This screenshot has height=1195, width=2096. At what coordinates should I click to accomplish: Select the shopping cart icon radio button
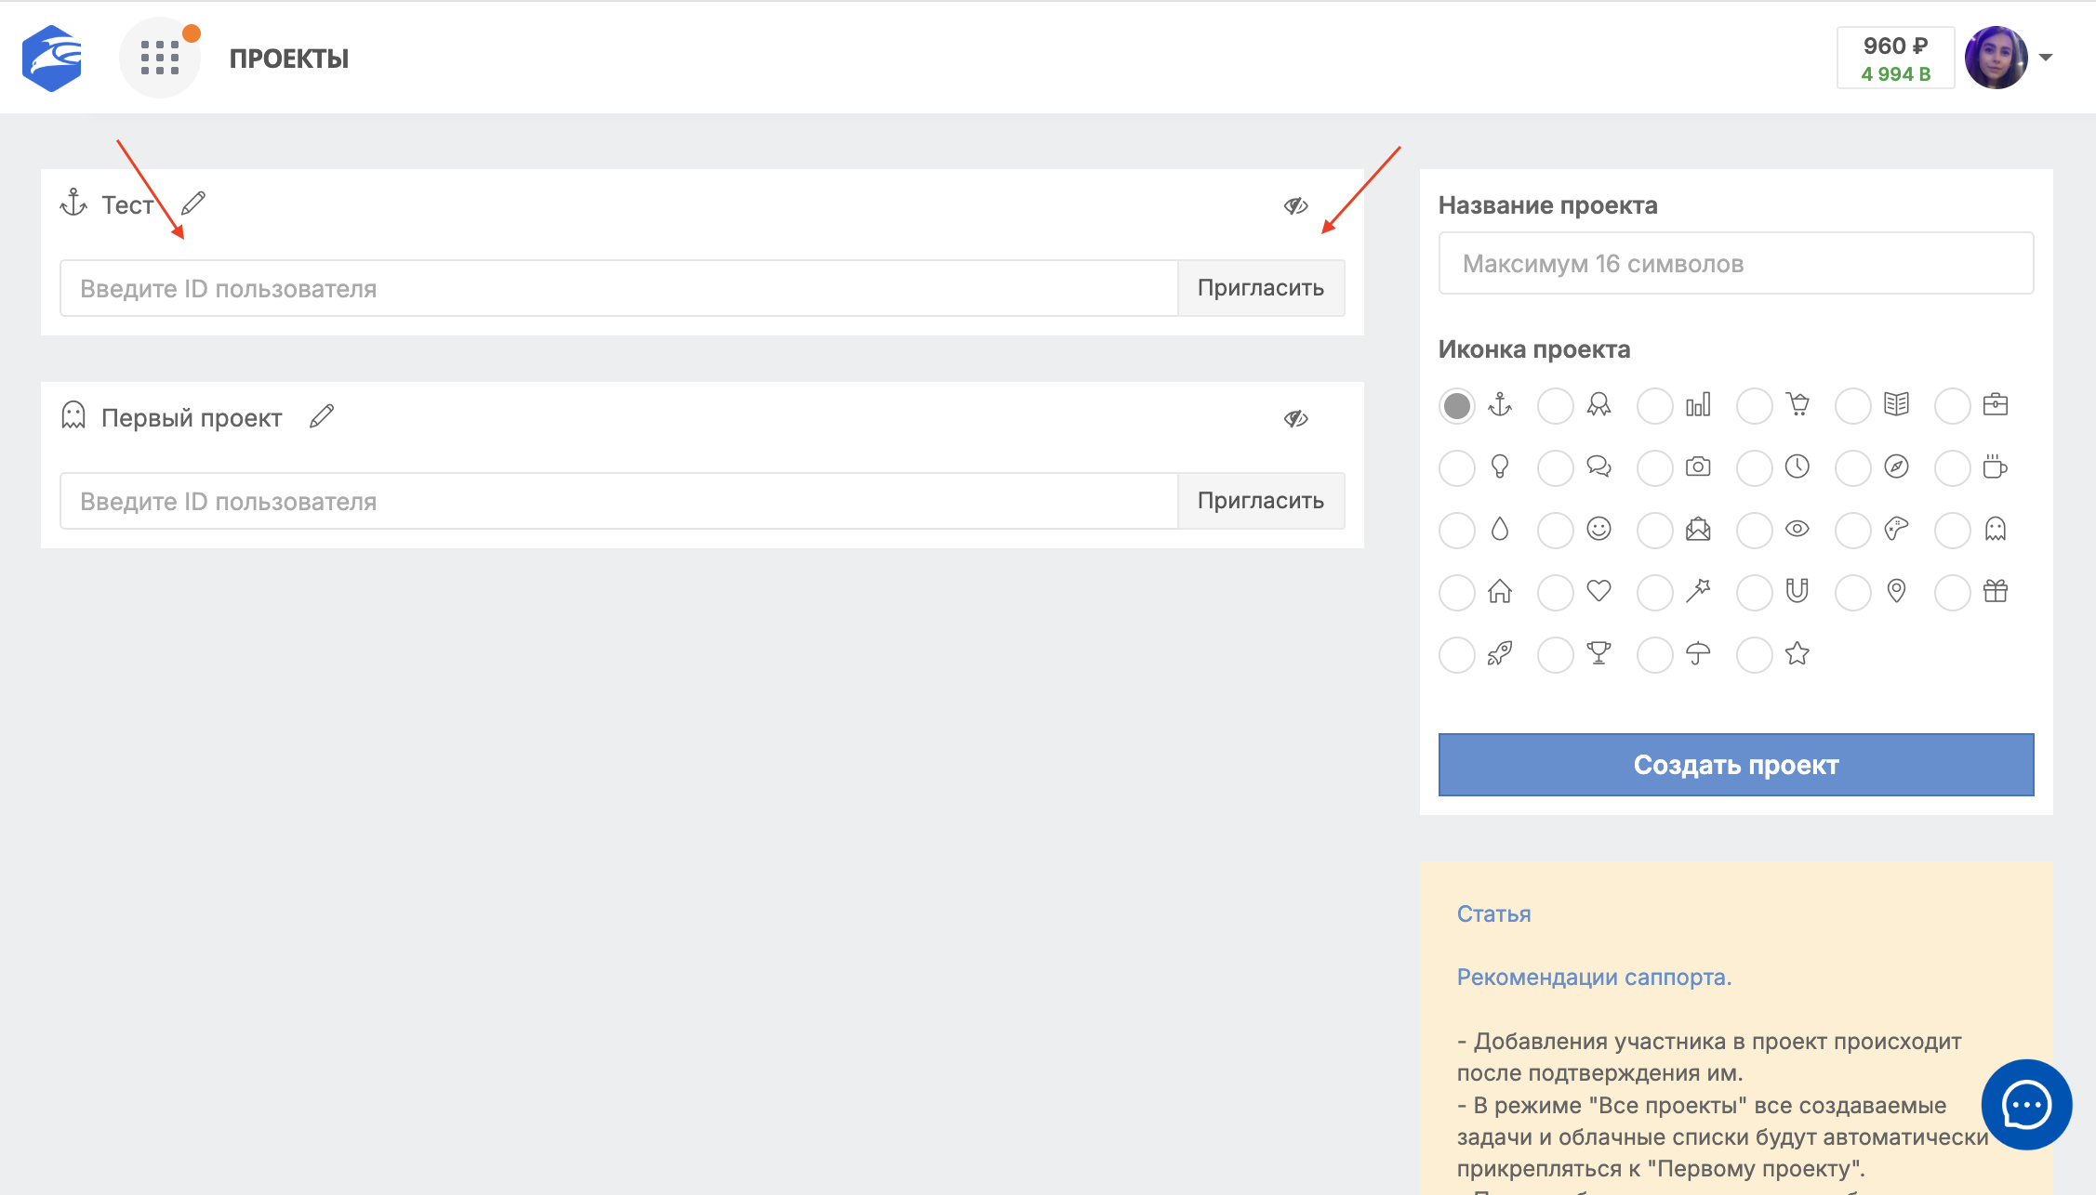[1755, 406]
